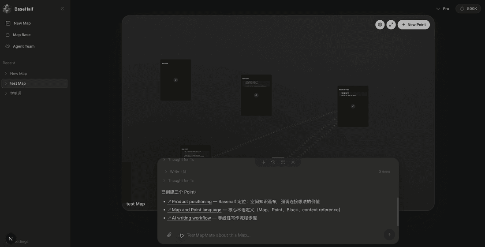This screenshot has height=247, width=485.
Task: Click the 3 done status text
Action: pos(384,172)
